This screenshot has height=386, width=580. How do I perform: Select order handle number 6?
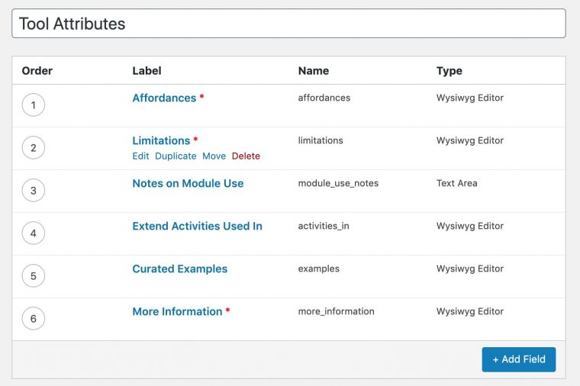[x=34, y=319]
